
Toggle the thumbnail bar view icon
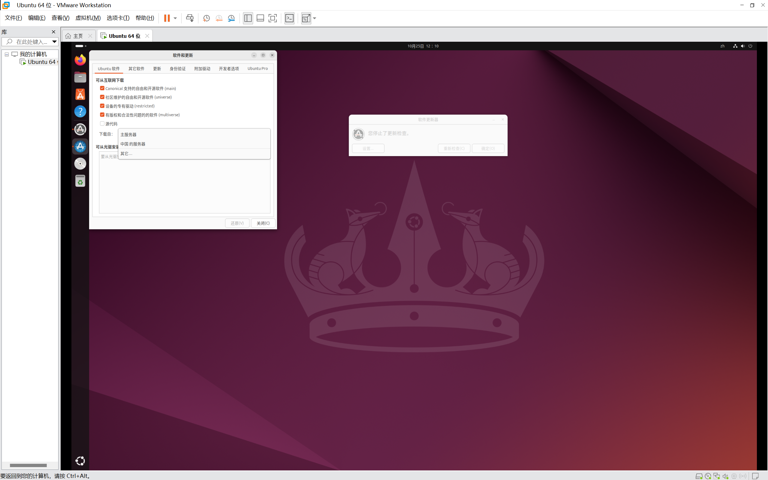click(260, 18)
